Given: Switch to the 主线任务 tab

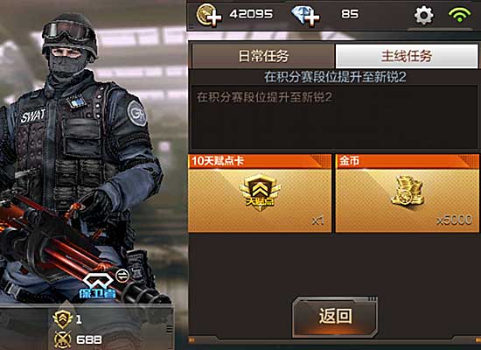Looking at the screenshot, I should click(x=407, y=56).
